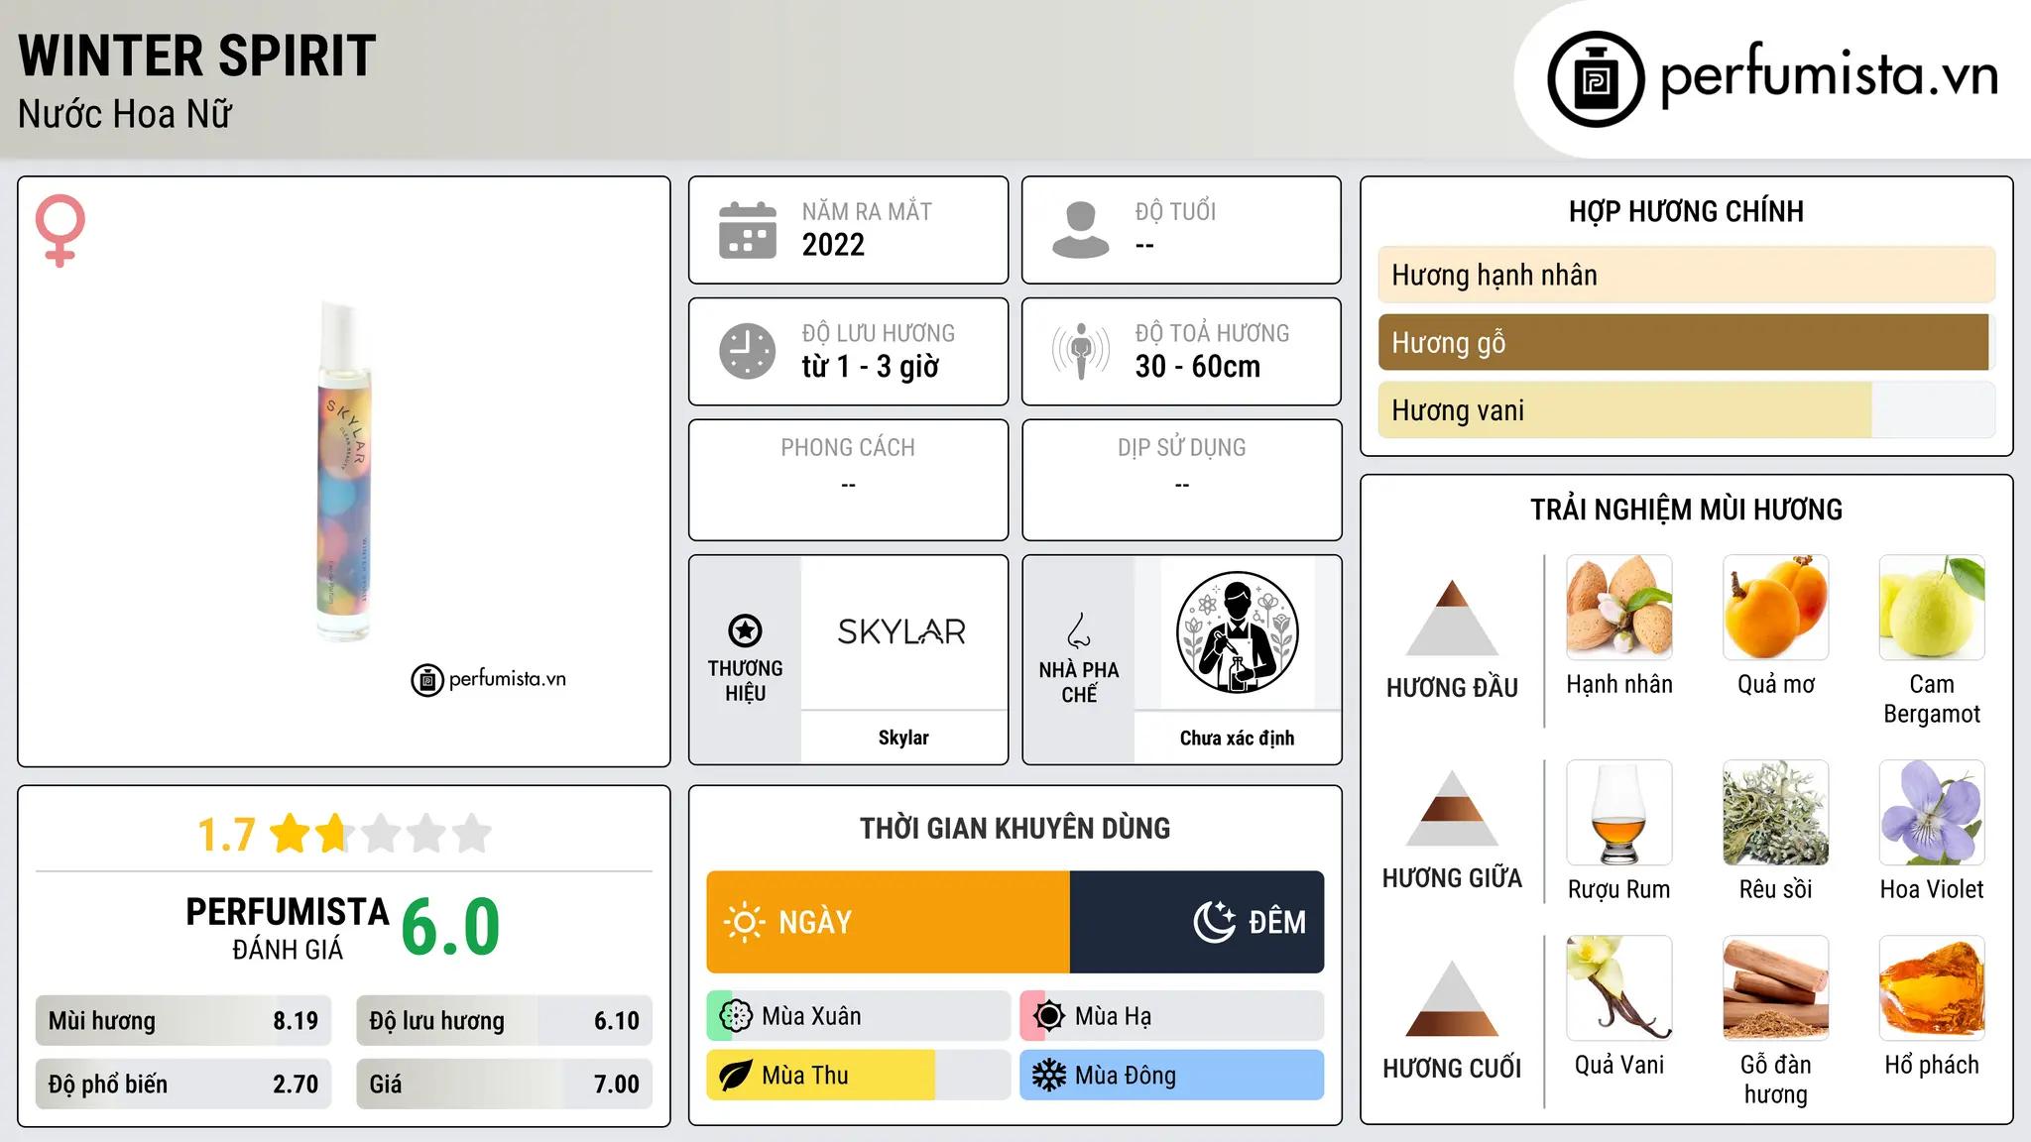Image resolution: width=2031 pixels, height=1142 pixels.
Task: Click the clock icon for longevity
Action: pyautogui.click(x=748, y=351)
